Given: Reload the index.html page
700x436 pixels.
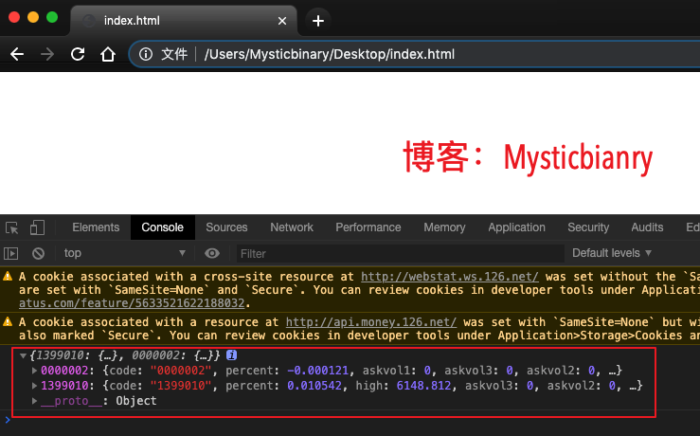Looking at the screenshot, I should click(78, 54).
